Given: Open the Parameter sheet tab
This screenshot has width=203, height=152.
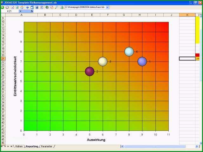Looking at the screenshot, I should (47, 146).
